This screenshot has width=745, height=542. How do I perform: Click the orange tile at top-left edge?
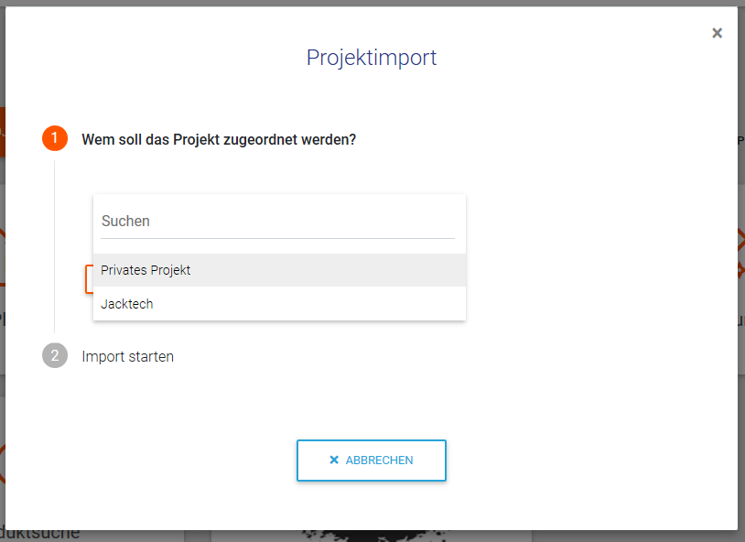tap(2, 131)
